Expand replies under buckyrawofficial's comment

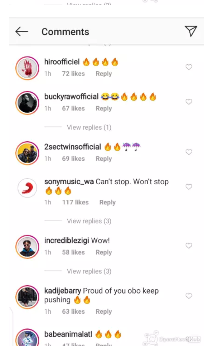coord(89,127)
